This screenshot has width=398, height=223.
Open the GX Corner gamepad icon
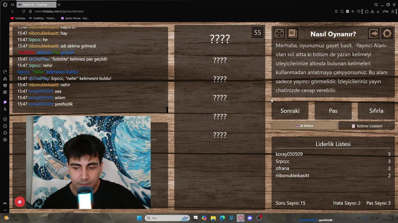pyautogui.click(x=12, y=5)
